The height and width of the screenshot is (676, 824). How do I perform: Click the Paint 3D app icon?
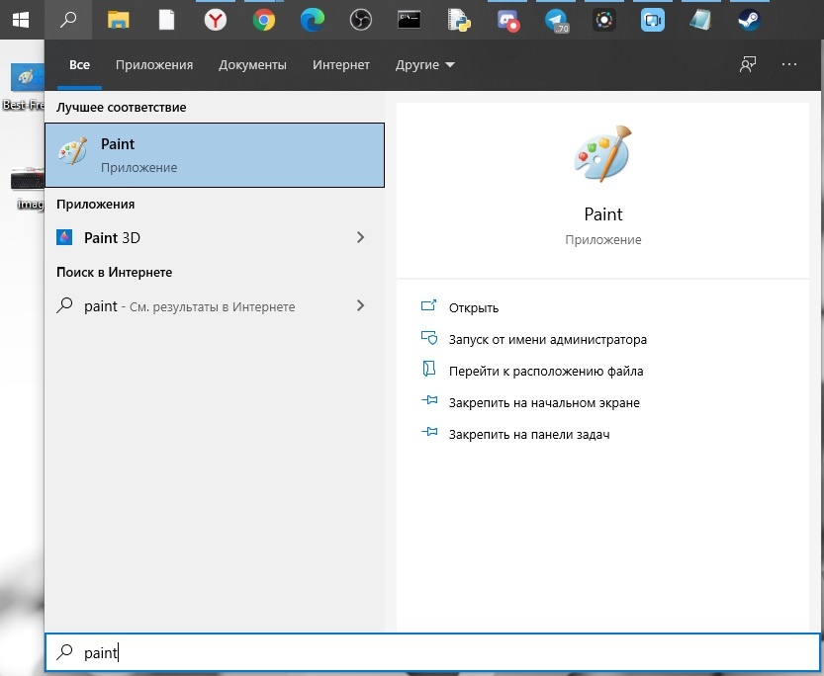(x=64, y=237)
